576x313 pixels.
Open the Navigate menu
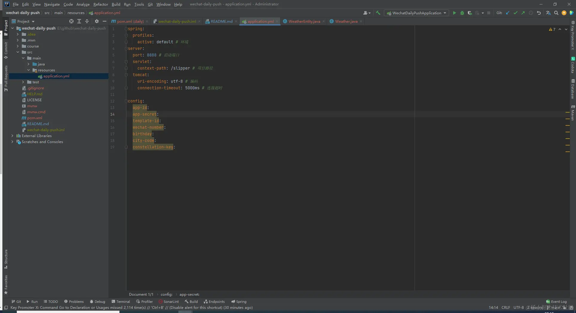[x=52, y=4]
